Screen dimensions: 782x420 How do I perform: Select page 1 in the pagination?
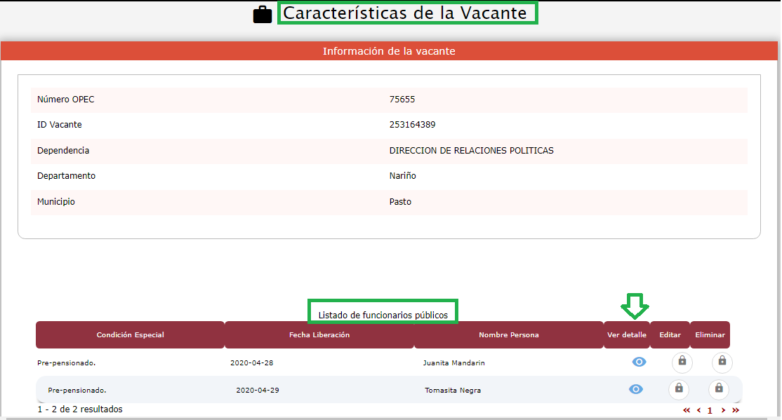point(710,410)
